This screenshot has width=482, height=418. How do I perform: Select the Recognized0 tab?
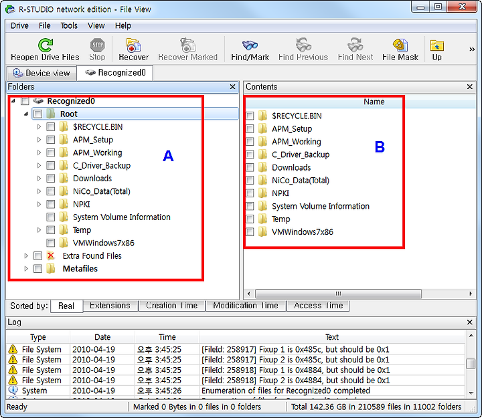coord(115,72)
